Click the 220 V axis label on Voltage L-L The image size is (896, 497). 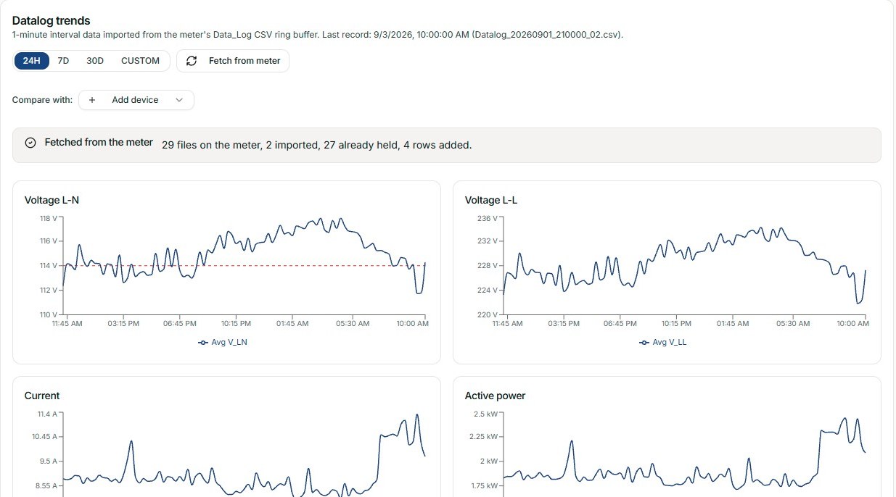click(x=488, y=314)
